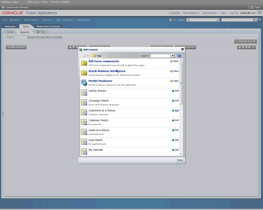Add the Campaign Watch component
This screenshot has width=263, height=210.
click(175, 100)
